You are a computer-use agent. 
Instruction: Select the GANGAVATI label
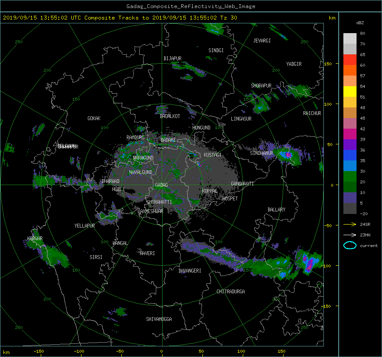pos(242,184)
